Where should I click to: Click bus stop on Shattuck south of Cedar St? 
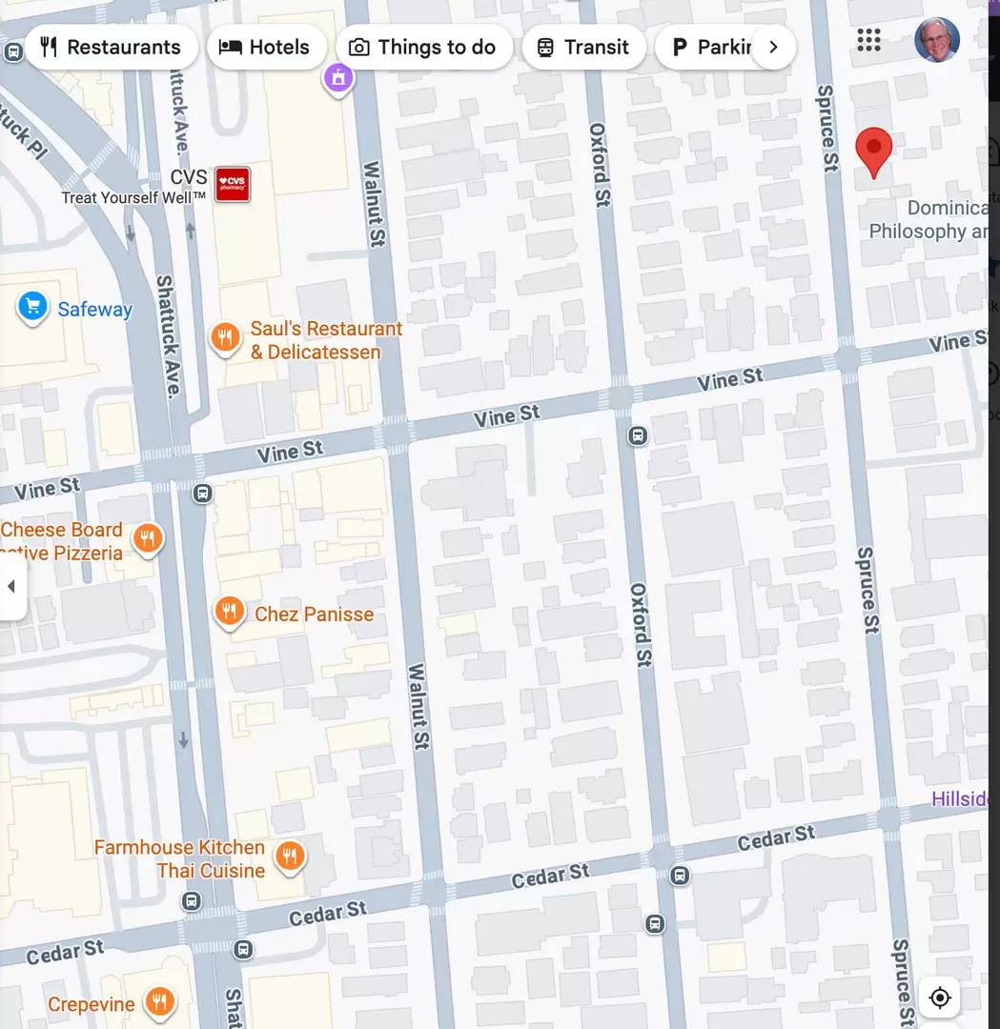point(243,949)
